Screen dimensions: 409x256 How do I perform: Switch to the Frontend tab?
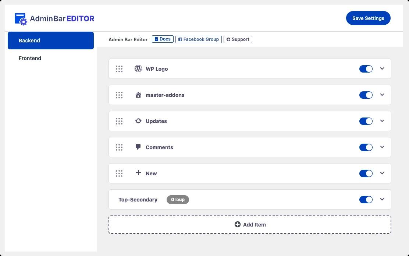tap(30, 58)
